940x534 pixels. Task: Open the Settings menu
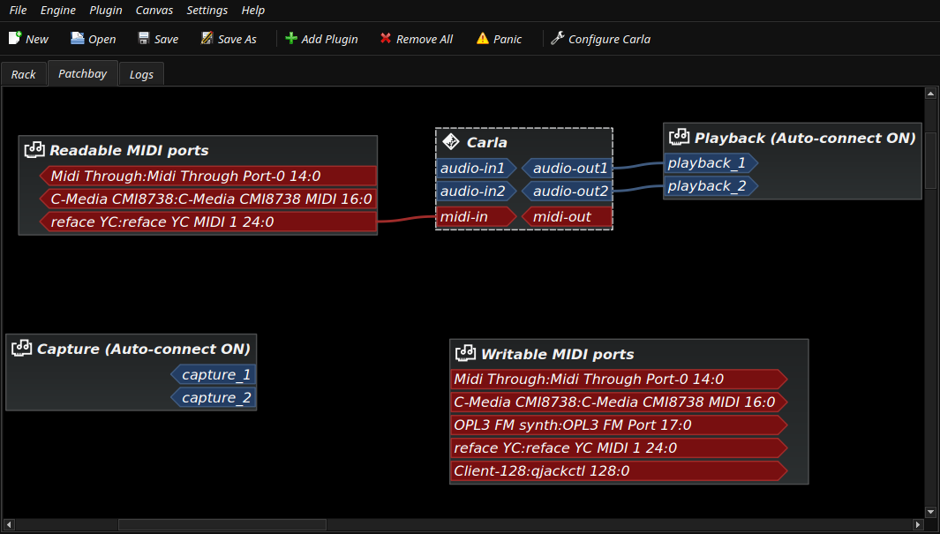(x=207, y=11)
